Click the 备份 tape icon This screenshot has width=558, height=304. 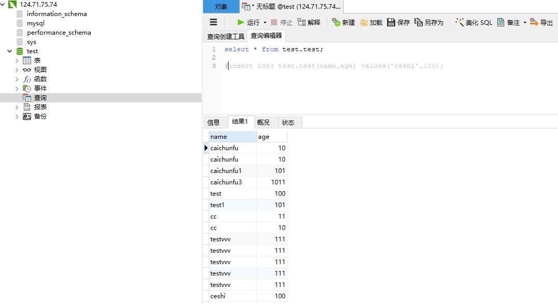pyautogui.click(x=27, y=117)
